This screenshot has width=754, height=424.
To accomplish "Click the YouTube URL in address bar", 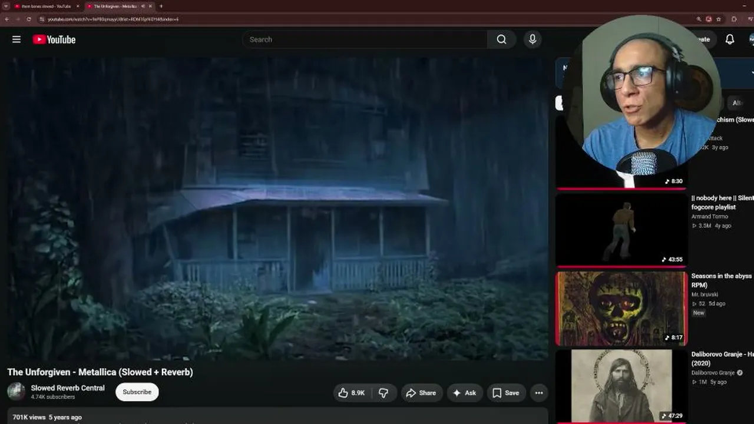I will tap(113, 19).
